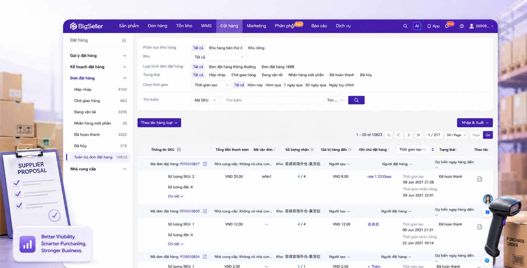Open the user account 26908 menu
527x268 pixels.
[481, 26]
